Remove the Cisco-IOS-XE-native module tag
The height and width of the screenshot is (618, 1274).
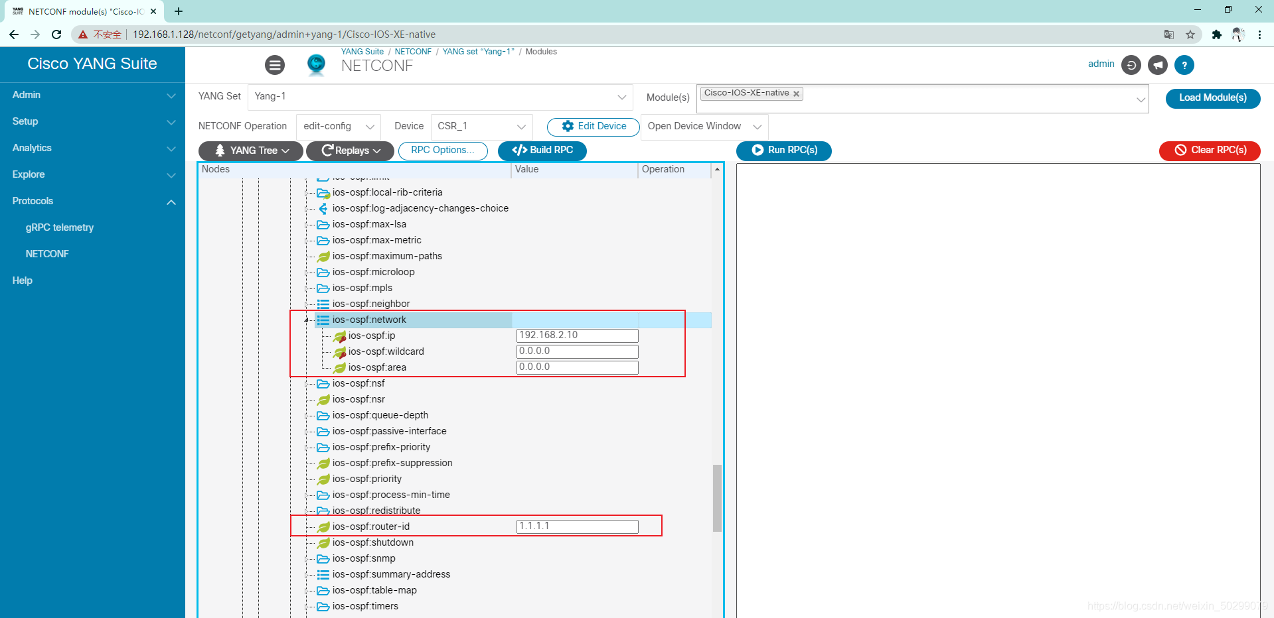796,93
